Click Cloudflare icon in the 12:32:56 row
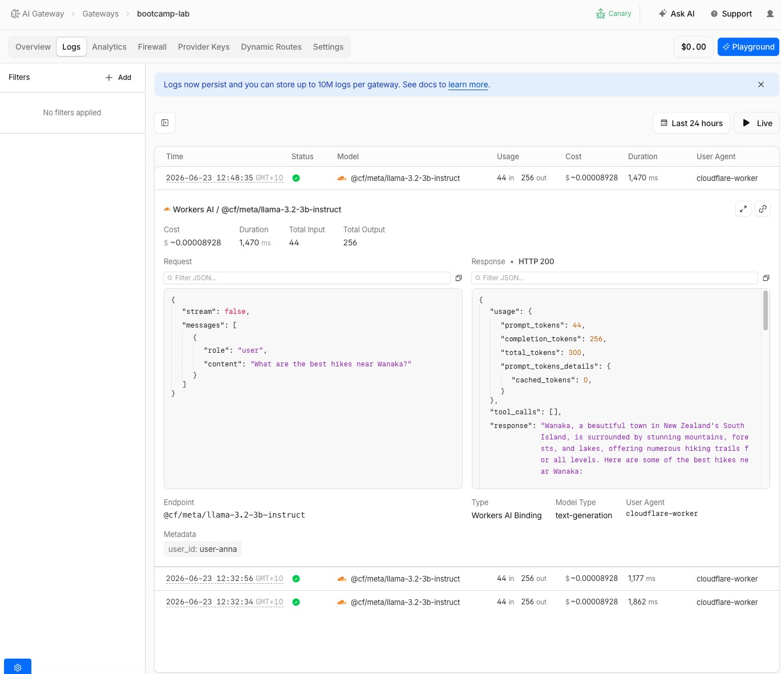Screen dimensions: 781x674 click(342, 579)
